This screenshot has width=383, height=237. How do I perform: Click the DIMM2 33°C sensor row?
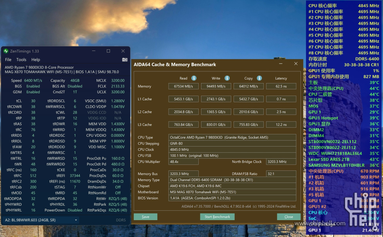[343, 130]
